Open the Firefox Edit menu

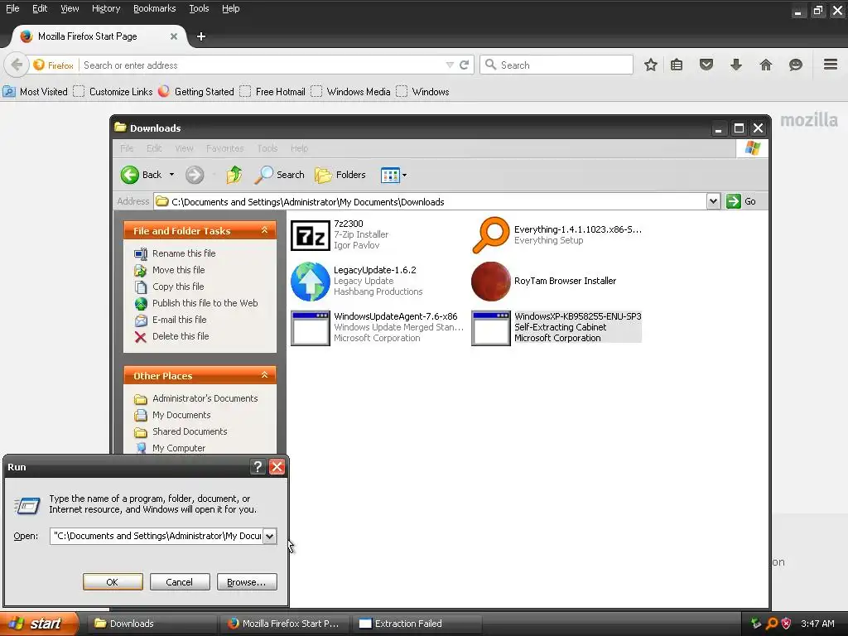40,8
